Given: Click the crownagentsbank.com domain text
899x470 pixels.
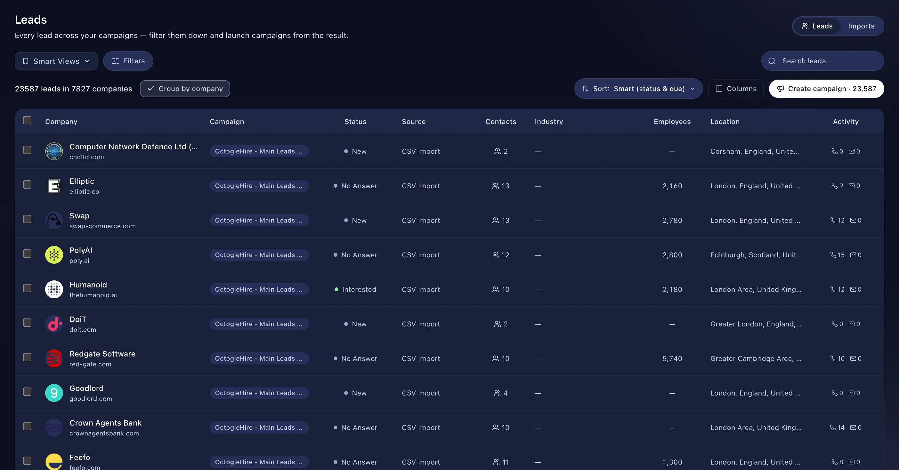Looking at the screenshot, I should (104, 433).
